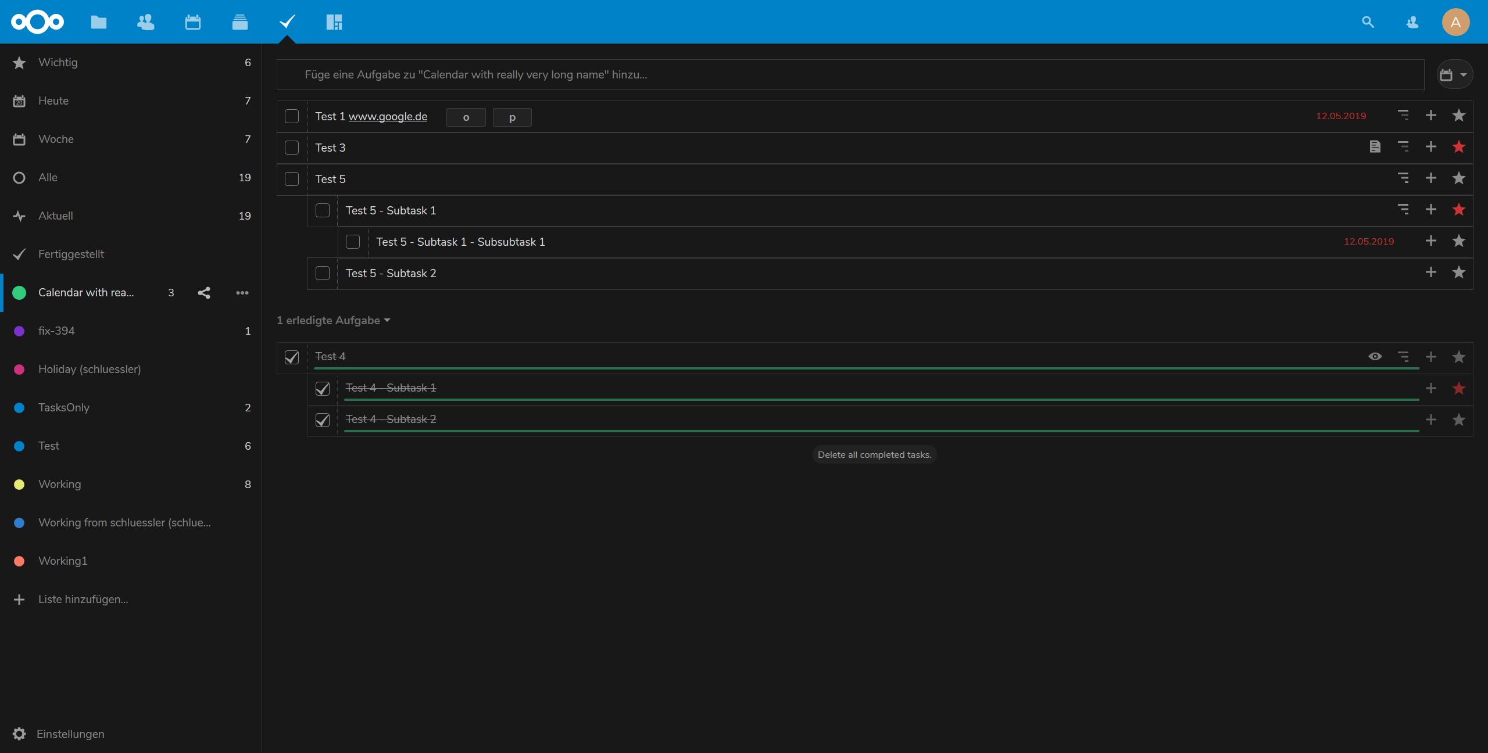The image size is (1488, 753).
Task: Open the contacts menu icon near avatar
Action: coord(1412,22)
